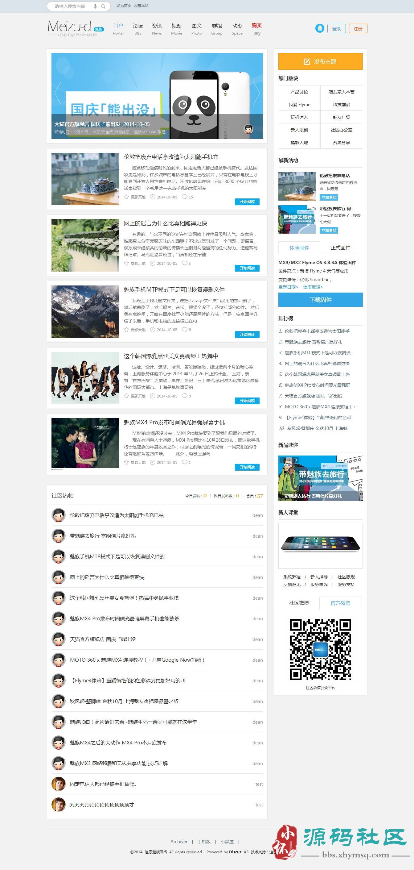Click the 更新日期> link
Viewport: 414px width, 870px height.
(x=288, y=287)
